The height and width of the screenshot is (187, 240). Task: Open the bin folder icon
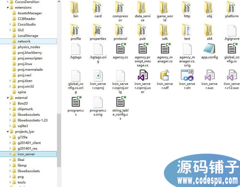[x=75, y=7]
